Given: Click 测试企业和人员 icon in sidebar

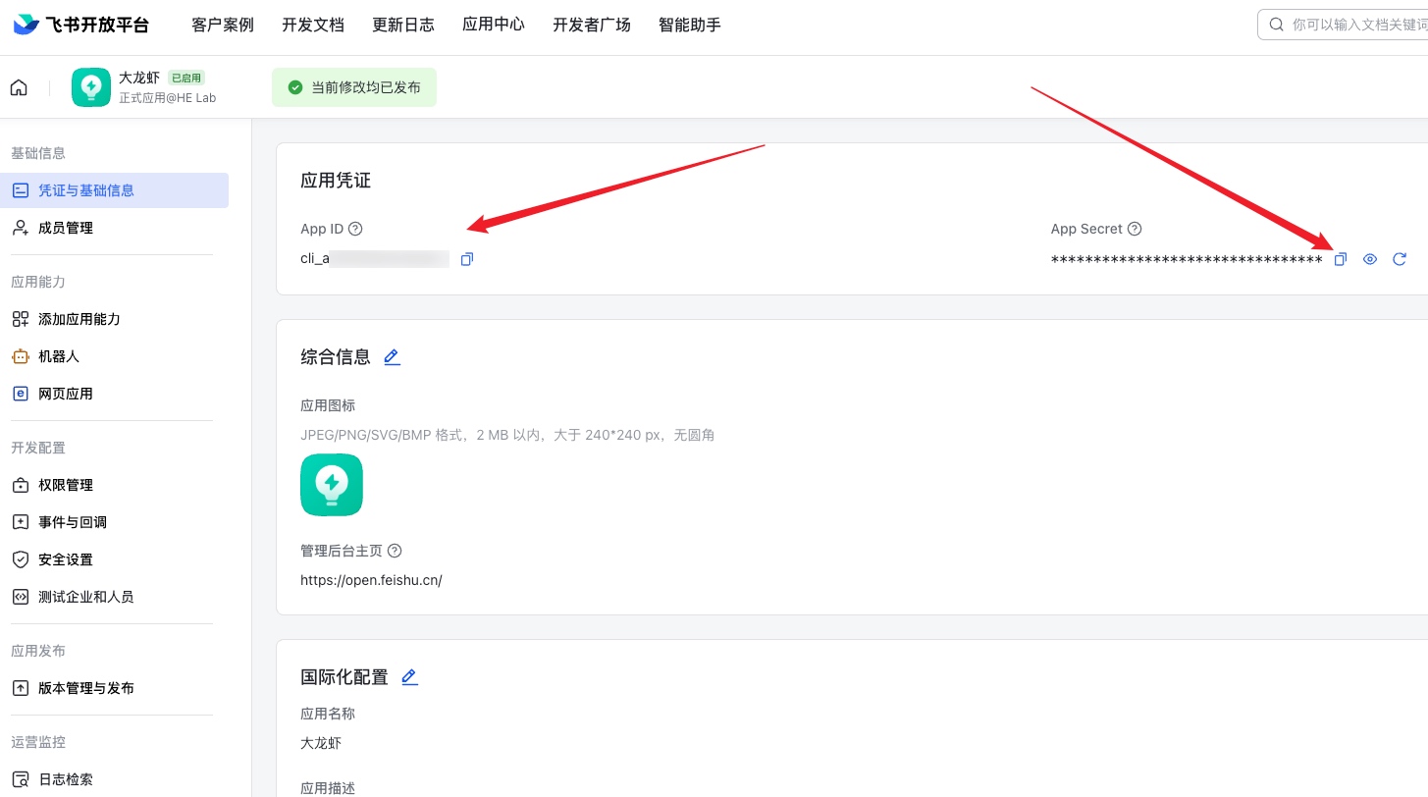Looking at the screenshot, I should pos(20,597).
